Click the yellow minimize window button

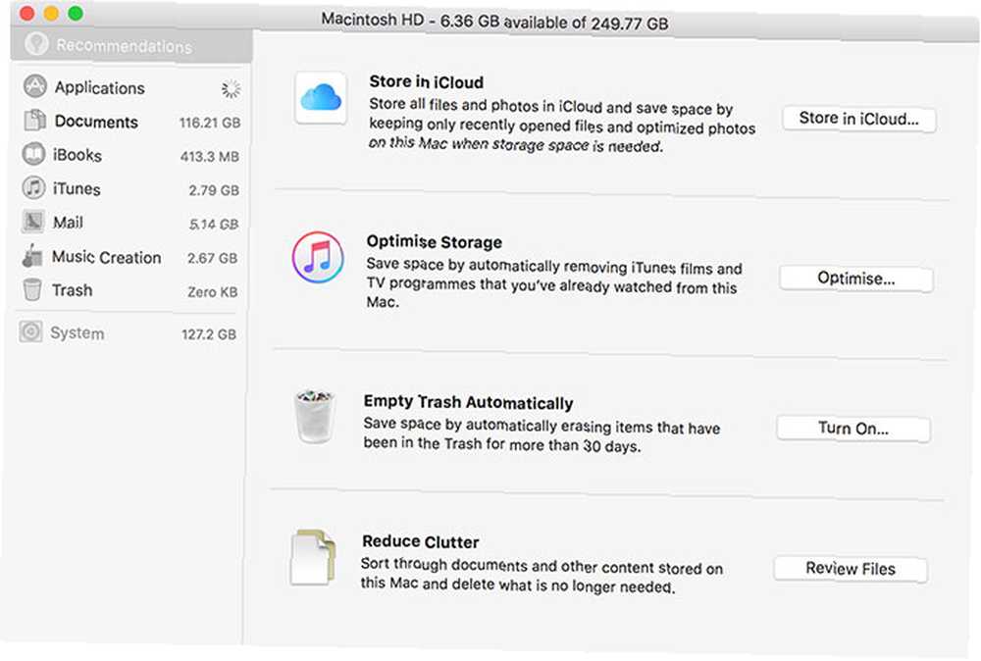(51, 13)
